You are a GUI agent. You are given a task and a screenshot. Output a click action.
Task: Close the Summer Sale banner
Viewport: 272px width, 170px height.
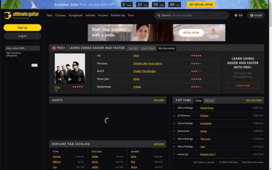[x=263, y=5]
